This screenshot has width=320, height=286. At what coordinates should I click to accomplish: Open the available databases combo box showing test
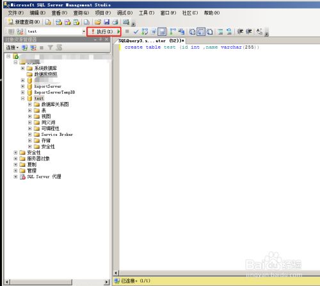click(56, 31)
